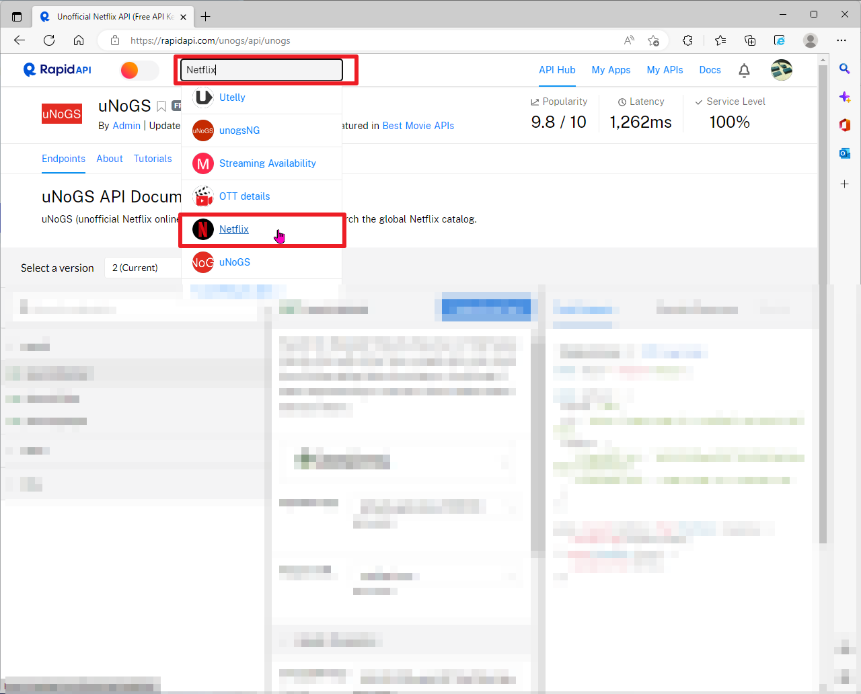Click the uNoGS API logo thumbnail
The image size is (861, 694).
pyautogui.click(x=62, y=114)
